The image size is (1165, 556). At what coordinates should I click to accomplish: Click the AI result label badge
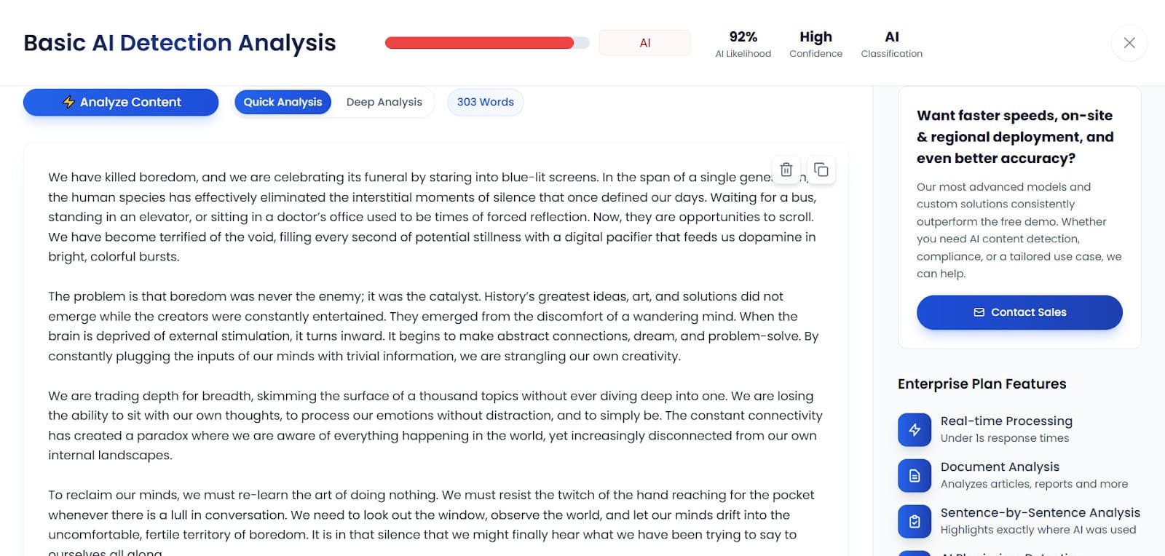[644, 43]
